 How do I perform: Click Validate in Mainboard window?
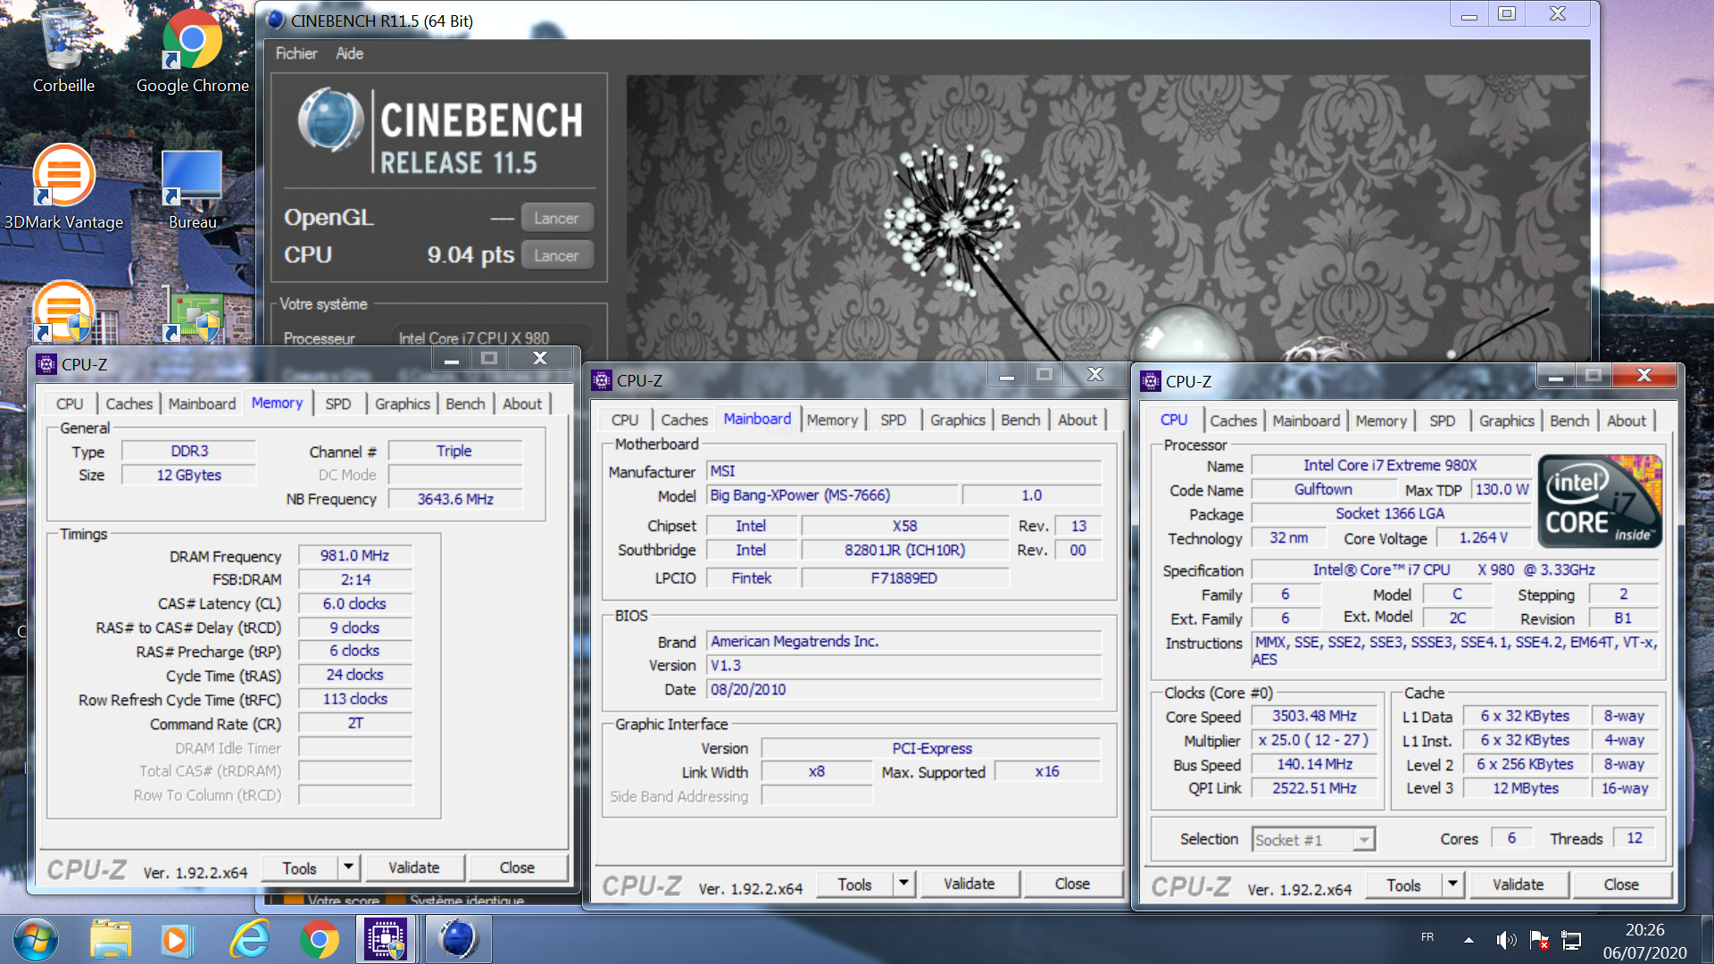(x=969, y=884)
